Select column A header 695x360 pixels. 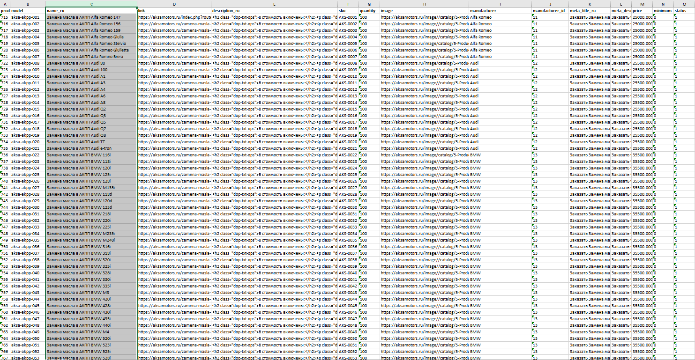[x=5, y=4]
